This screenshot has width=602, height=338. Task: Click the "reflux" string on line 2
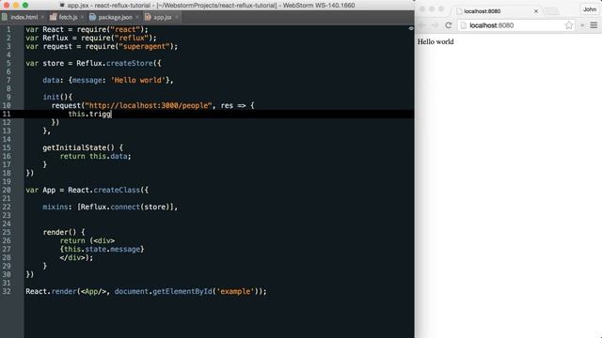[132, 38]
